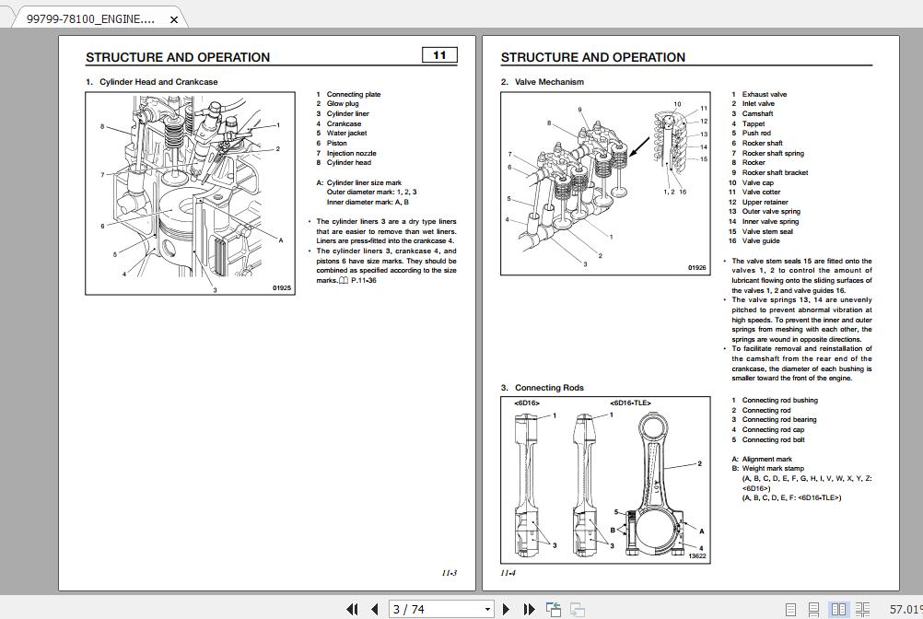Viewport: 923px width, 619px height.
Task: Click the 'Injection nozzle' legend entry
Action: pyautogui.click(x=352, y=153)
